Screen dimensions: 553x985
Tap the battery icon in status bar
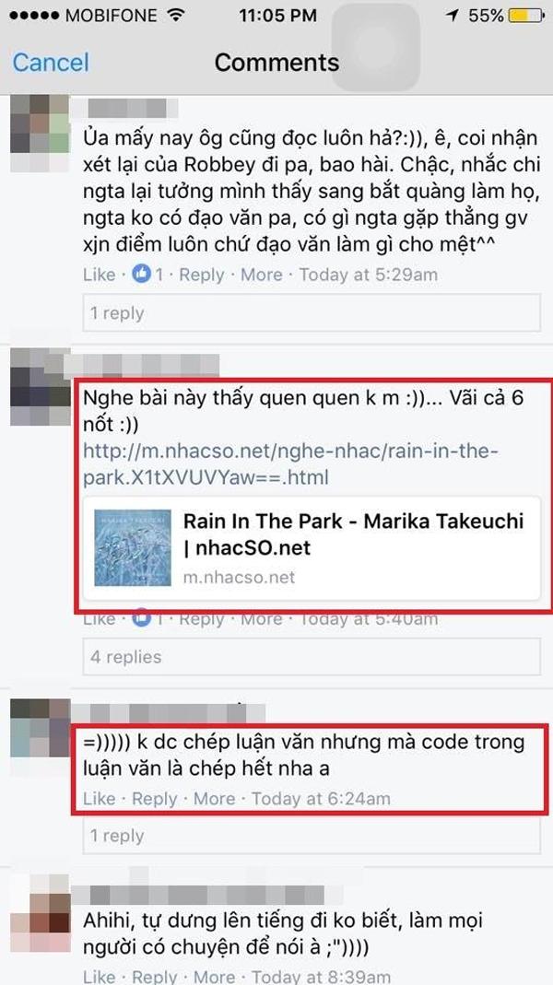(526, 16)
